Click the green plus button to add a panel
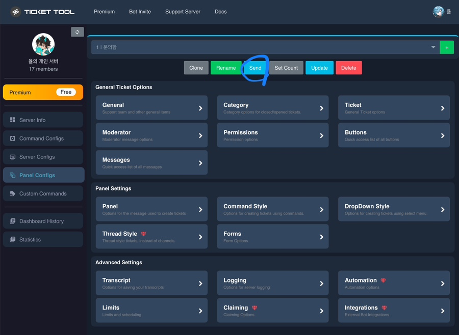This screenshot has height=335, width=459. point(447,47)
